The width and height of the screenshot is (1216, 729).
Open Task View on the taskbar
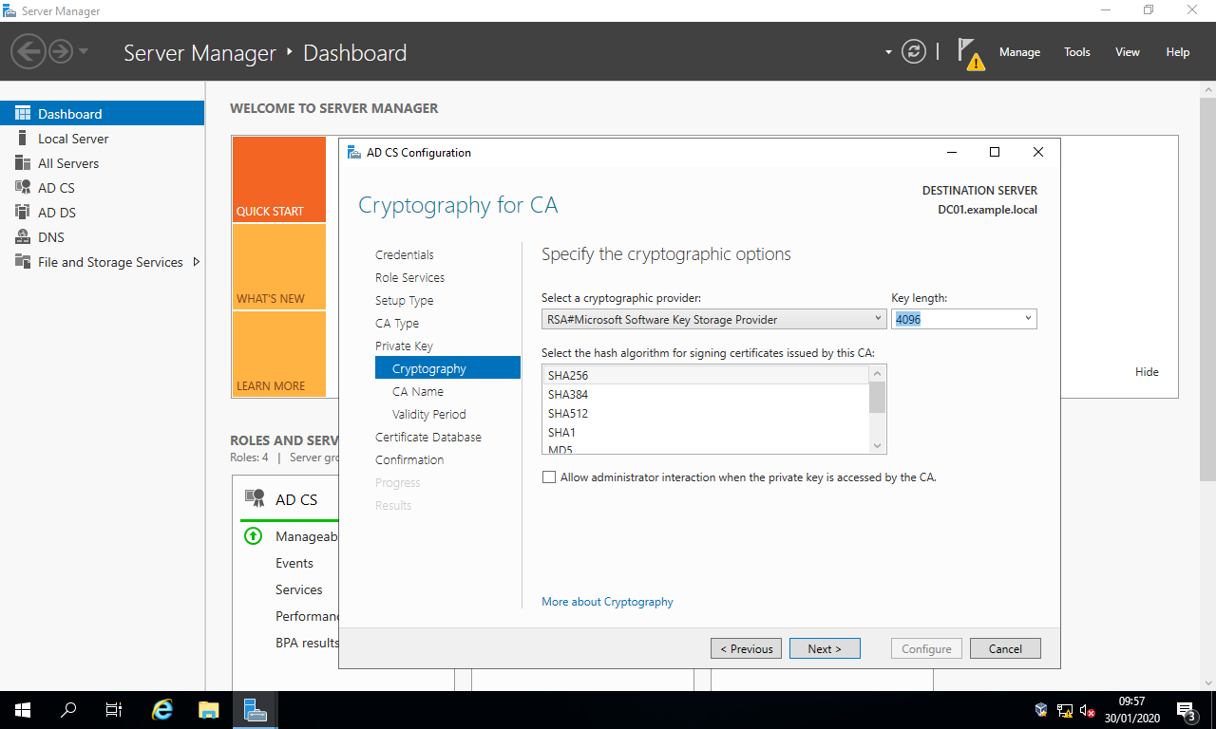(x=114, y=709)
